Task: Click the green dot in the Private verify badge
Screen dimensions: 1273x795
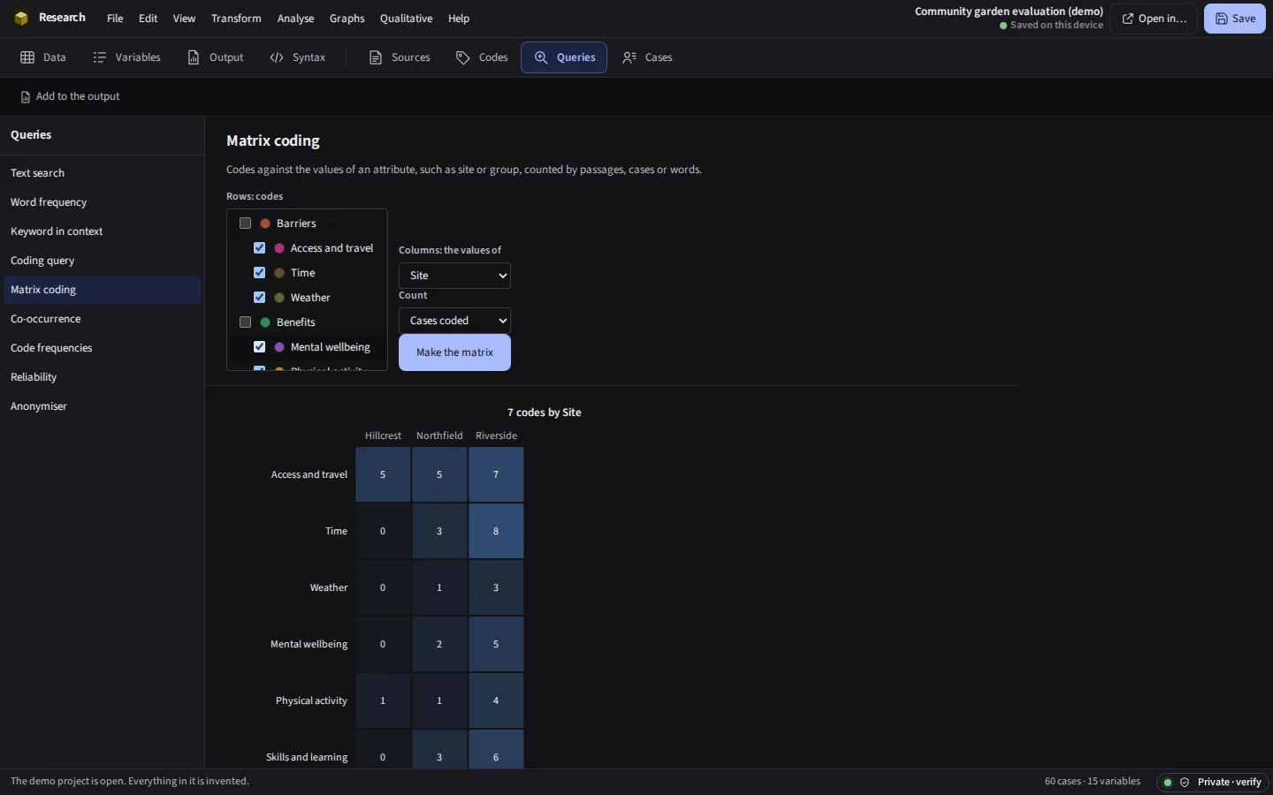Action: tap(1168, 783)
